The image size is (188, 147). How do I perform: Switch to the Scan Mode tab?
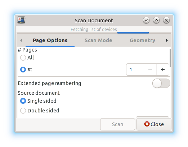coord(98,40)
